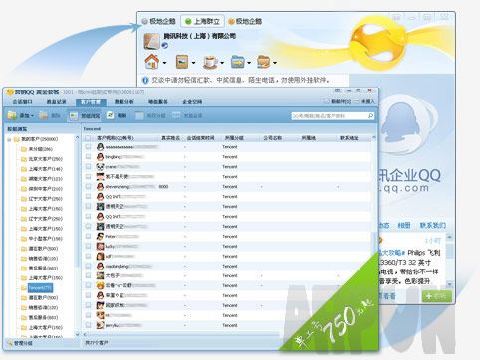Open the dropdown arrow beside the folder-with-arrow icon
The width and height of the screenshot is (480, 360).
[x=249, y=63]
